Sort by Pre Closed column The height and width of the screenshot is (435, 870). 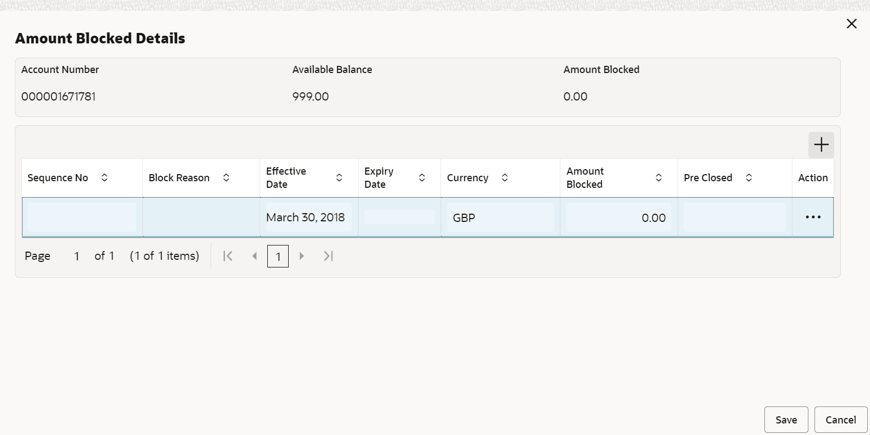pyautogui.click(x=749, y=177)
